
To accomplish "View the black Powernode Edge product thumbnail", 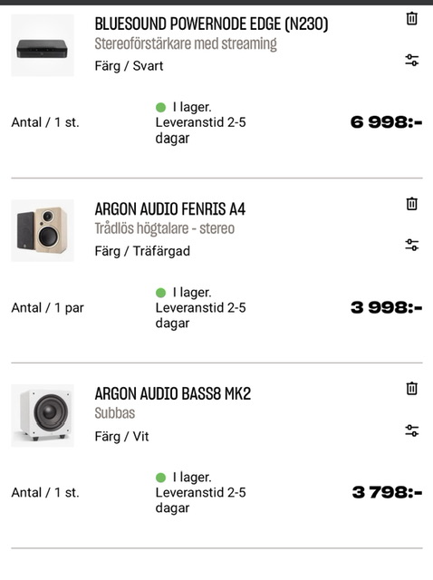I will [43, 45].
